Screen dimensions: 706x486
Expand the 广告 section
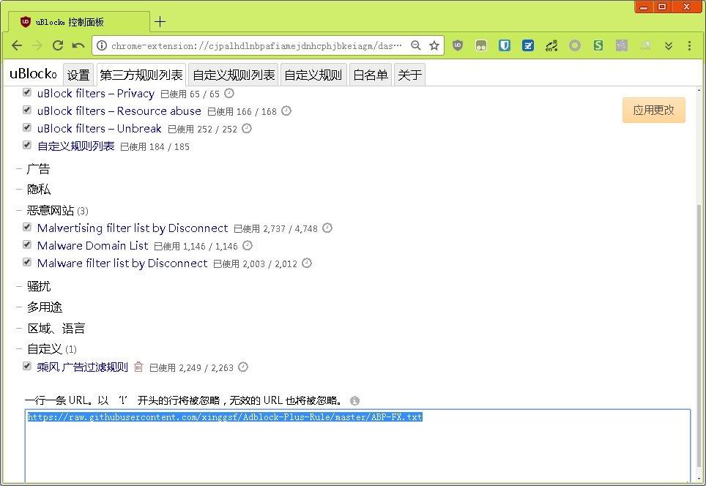point(38,169)
